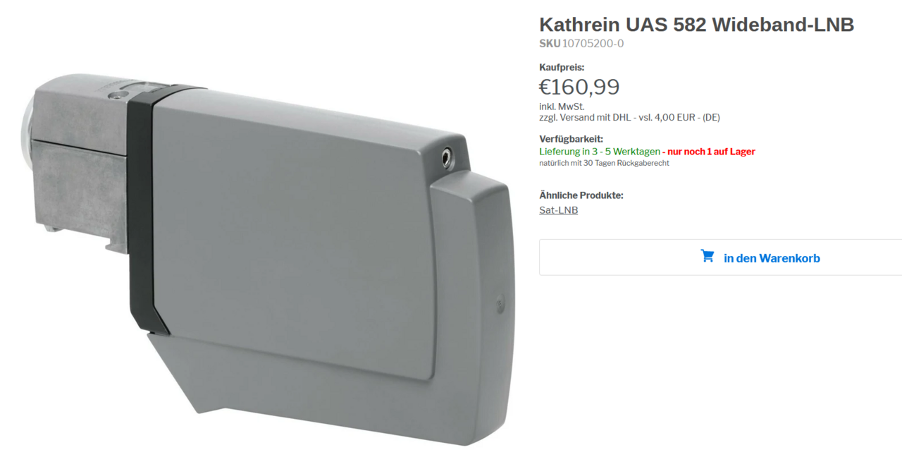Add product via 'in den Warenkorb' text
Viewport: 902px width, 457px height.
click(772, 258)
